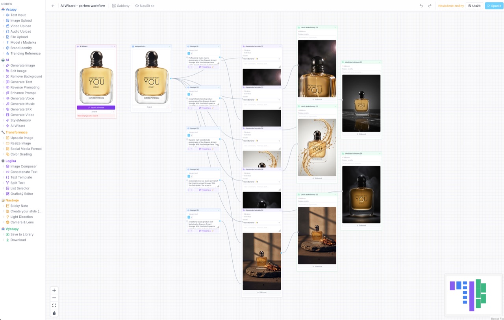Add an Enhance Prompt node
Image resolution: width=504 pixels, height=320 pixels.
[x=23, y=93]
